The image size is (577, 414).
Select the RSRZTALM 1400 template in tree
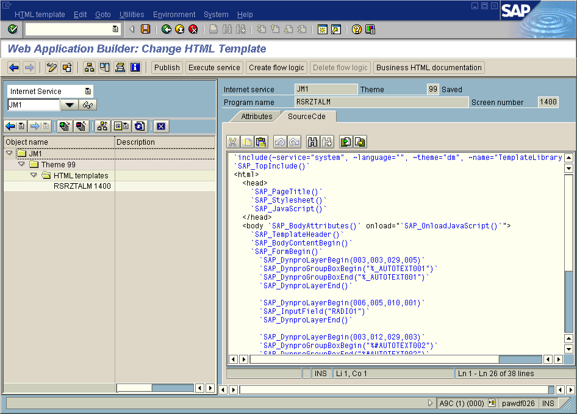coord(82,186)
